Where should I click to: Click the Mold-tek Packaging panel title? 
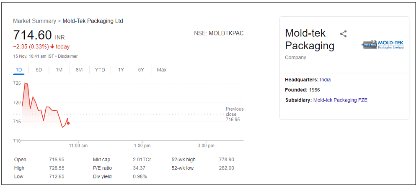pyautogui.click(x=310, y=39)
